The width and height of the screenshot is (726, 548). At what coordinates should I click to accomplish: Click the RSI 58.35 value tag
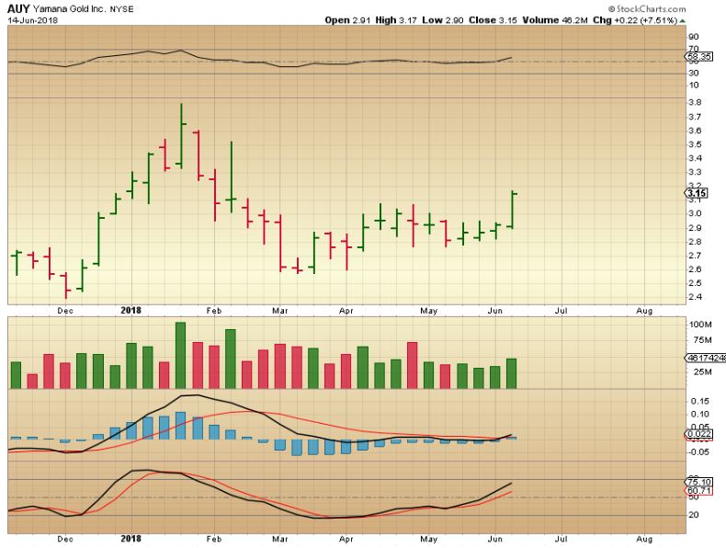pos(698,57)
